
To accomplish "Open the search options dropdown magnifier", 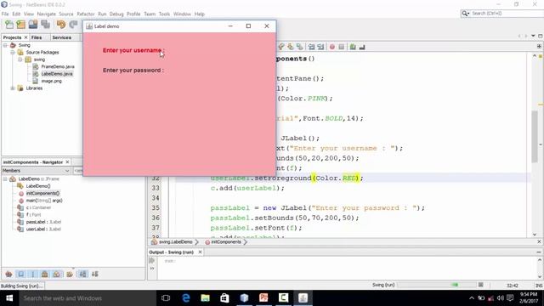I will click(465, 14).
